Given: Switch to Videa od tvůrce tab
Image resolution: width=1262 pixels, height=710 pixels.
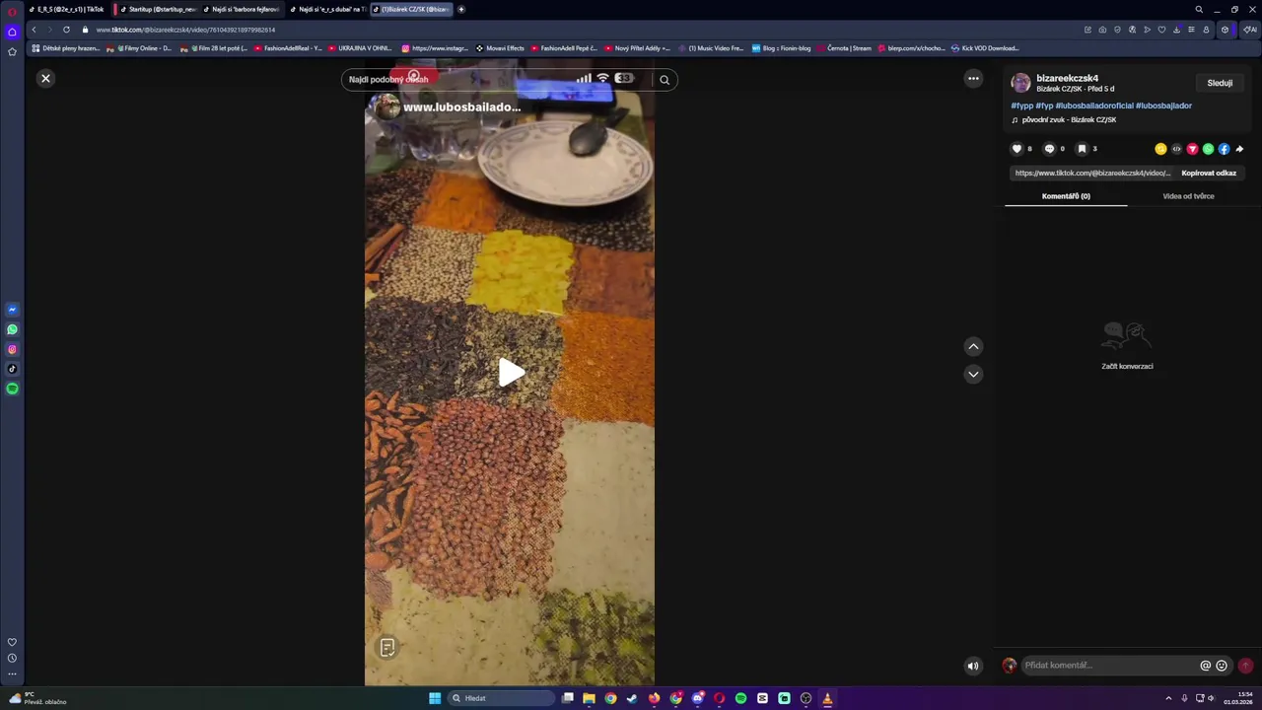Looking at the screenshot, I should (x=1188, y=196).
